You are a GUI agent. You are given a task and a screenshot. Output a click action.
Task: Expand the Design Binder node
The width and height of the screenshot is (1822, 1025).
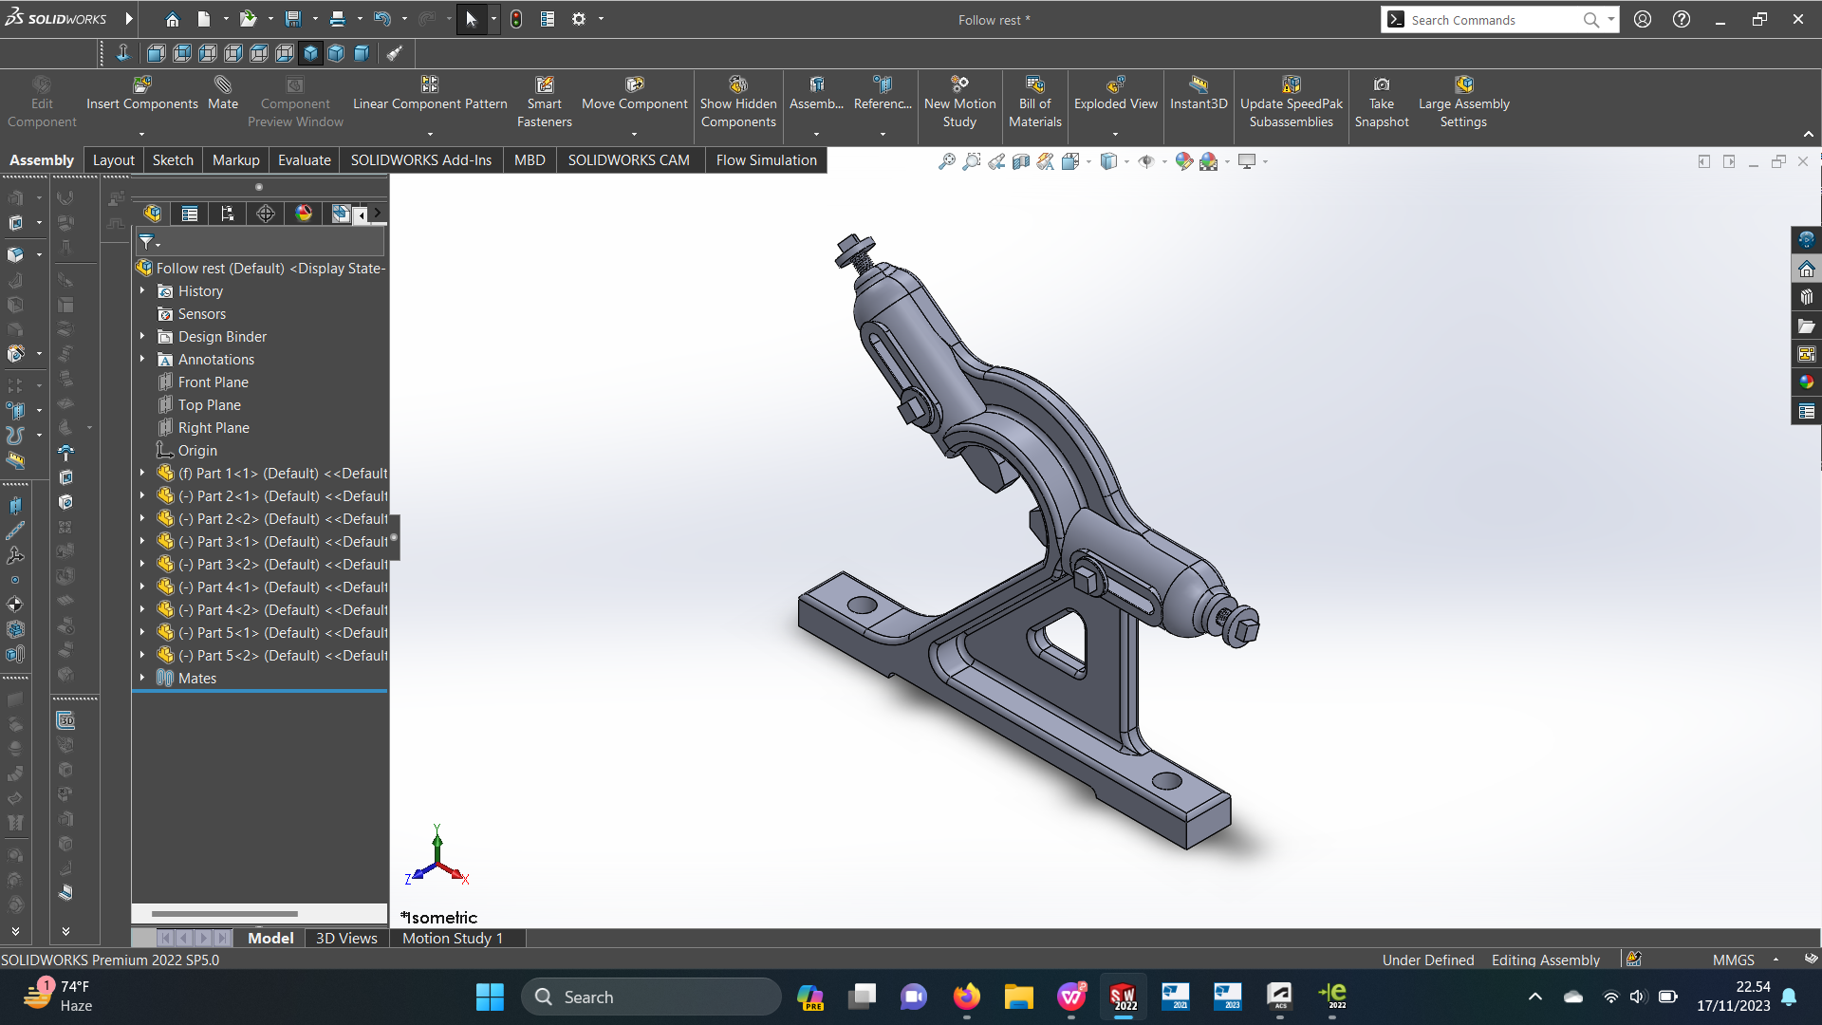point(142,336)
